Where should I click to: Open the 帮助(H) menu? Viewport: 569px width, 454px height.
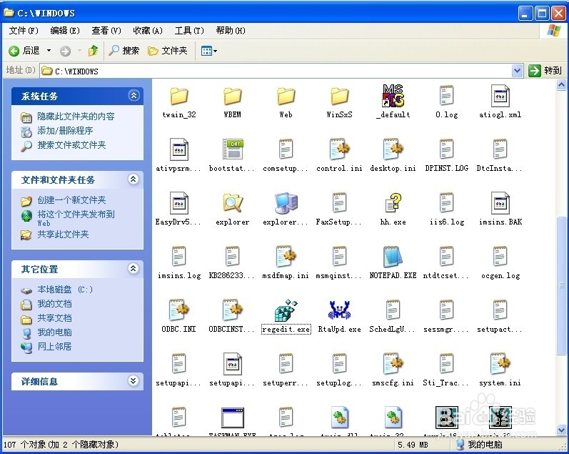coord(231,31)
